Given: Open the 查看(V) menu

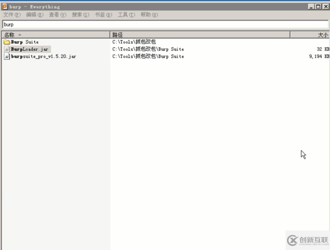Looking at the screenshot, I should 58,15.
